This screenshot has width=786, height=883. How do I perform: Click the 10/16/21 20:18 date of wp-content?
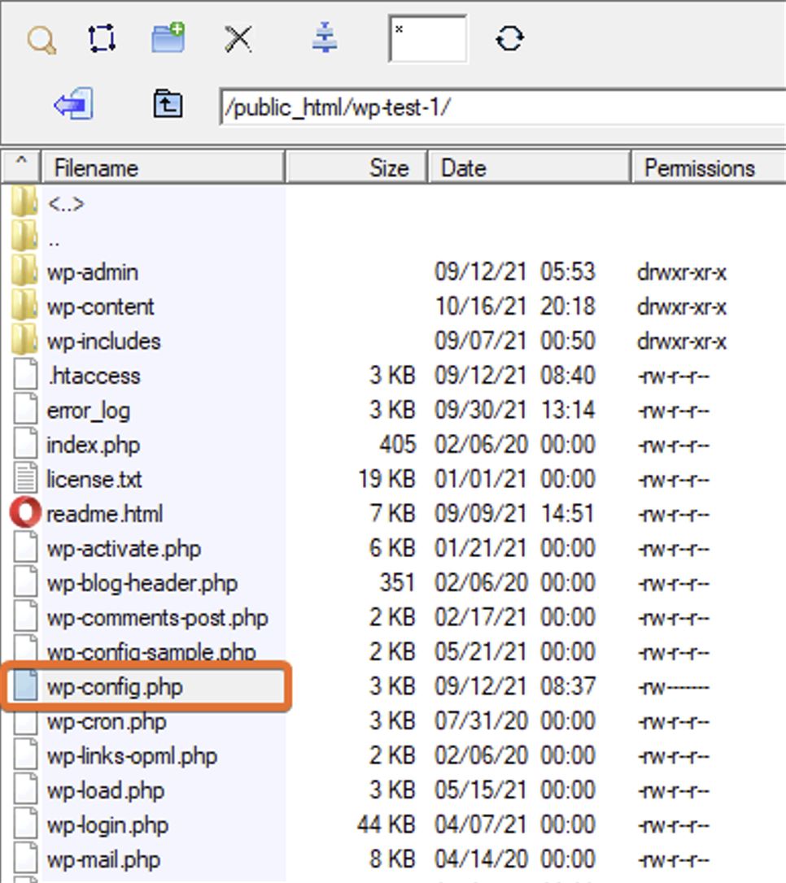click(x=515, y=307)
